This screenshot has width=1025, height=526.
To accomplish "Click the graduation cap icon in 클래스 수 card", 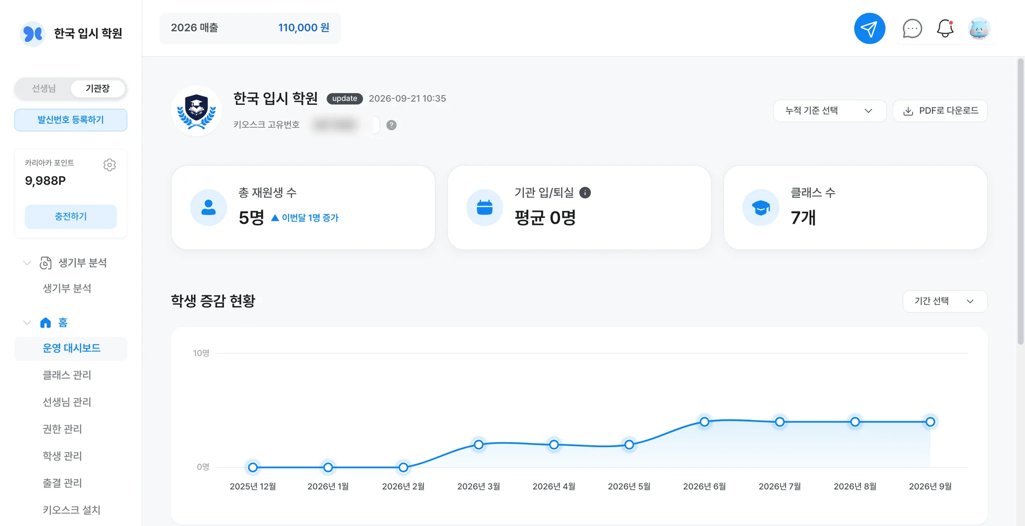I will tap(761, 207).
